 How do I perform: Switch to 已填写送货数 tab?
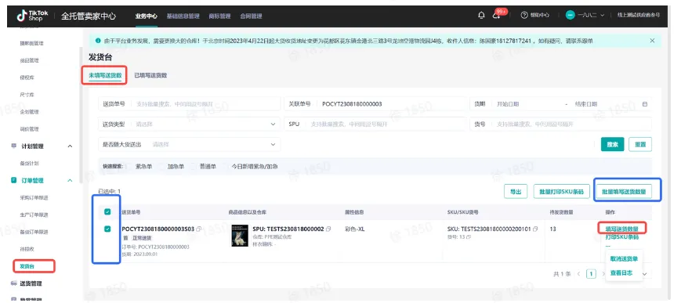[x=150, y=75]
